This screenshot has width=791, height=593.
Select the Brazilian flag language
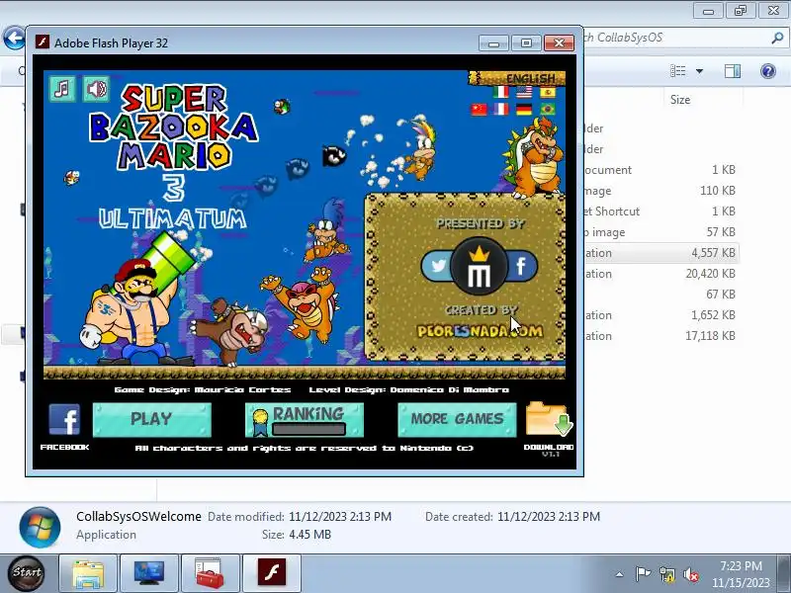548,109
